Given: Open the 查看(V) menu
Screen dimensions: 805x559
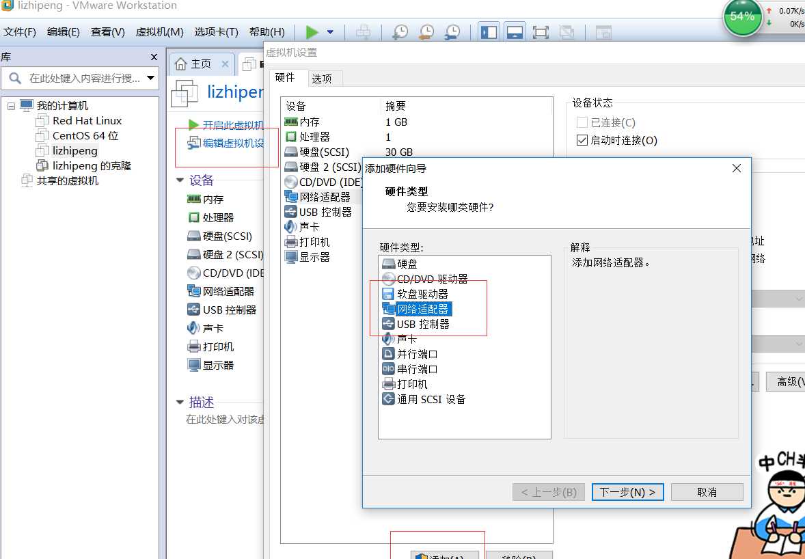Looking at the screenshot, I should point(107,32).
